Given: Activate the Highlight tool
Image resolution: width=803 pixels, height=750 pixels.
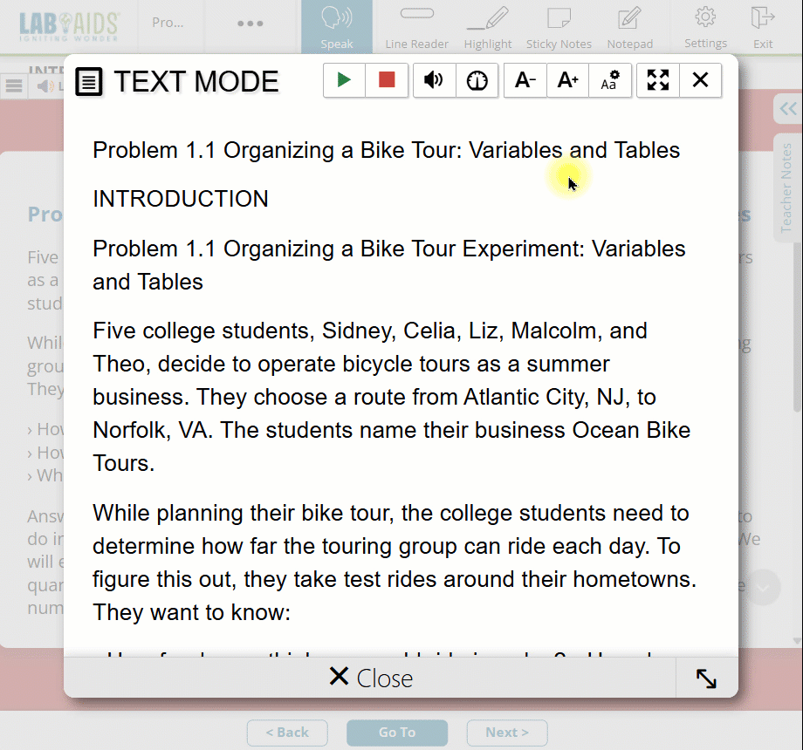Looking at the screenshot, I should [488, 27].
